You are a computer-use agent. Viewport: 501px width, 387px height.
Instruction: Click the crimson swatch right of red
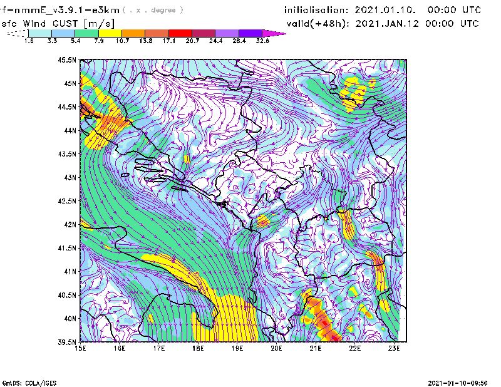point(204,33)
